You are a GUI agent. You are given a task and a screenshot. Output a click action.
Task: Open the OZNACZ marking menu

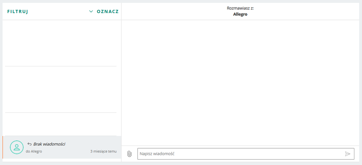[108, 12]
